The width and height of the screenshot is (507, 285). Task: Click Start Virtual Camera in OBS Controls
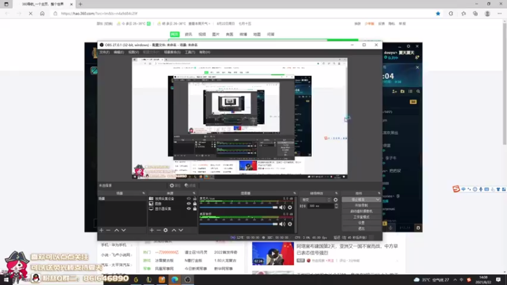point(361,212)
